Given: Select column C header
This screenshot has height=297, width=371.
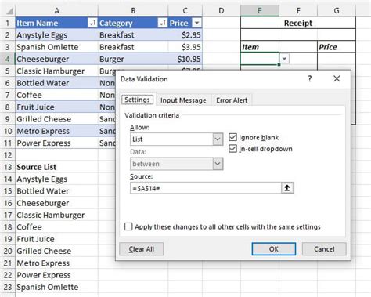Looking at the screenshot, I should (x=185, y=11).
